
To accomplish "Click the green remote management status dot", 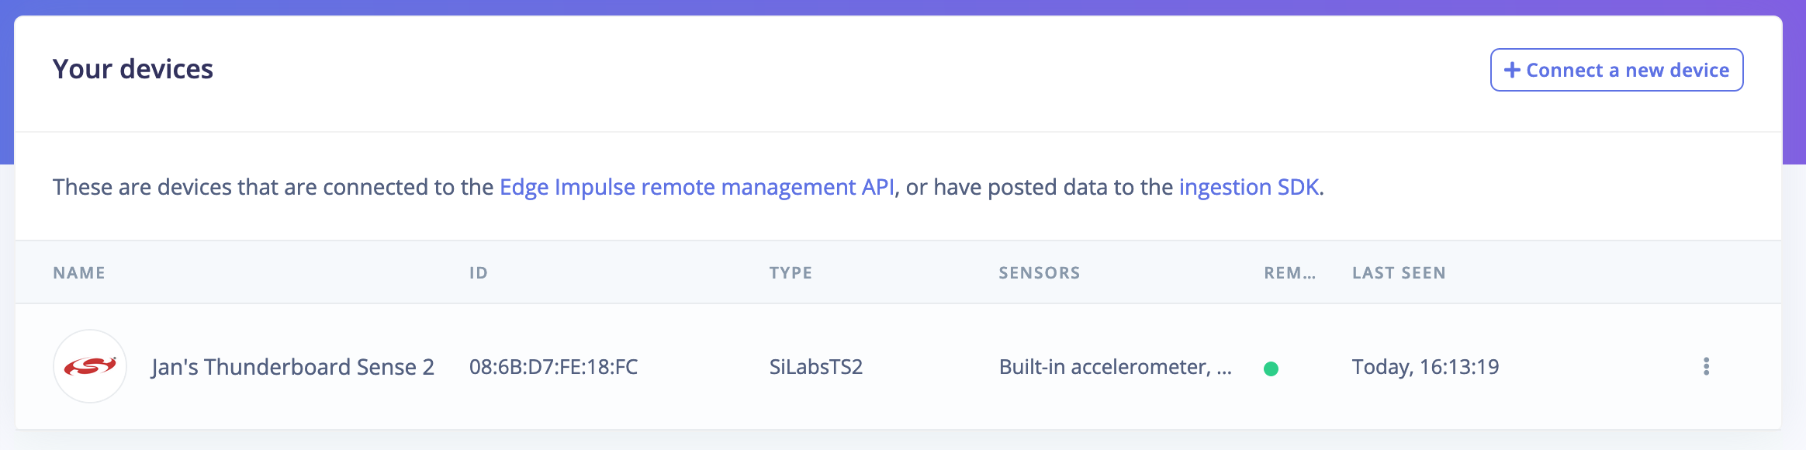I will pos(1271,369).
